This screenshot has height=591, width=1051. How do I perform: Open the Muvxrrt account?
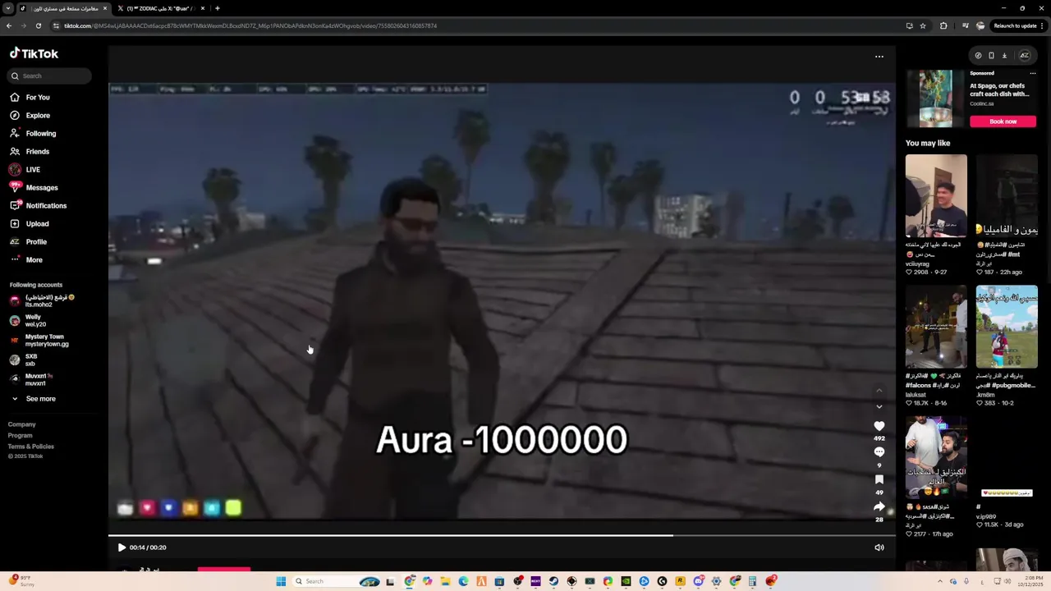tap(38, 379)
